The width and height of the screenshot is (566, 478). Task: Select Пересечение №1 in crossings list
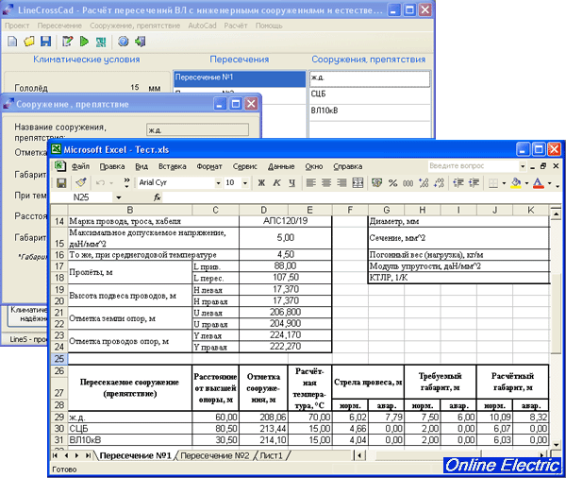[240, 77]
